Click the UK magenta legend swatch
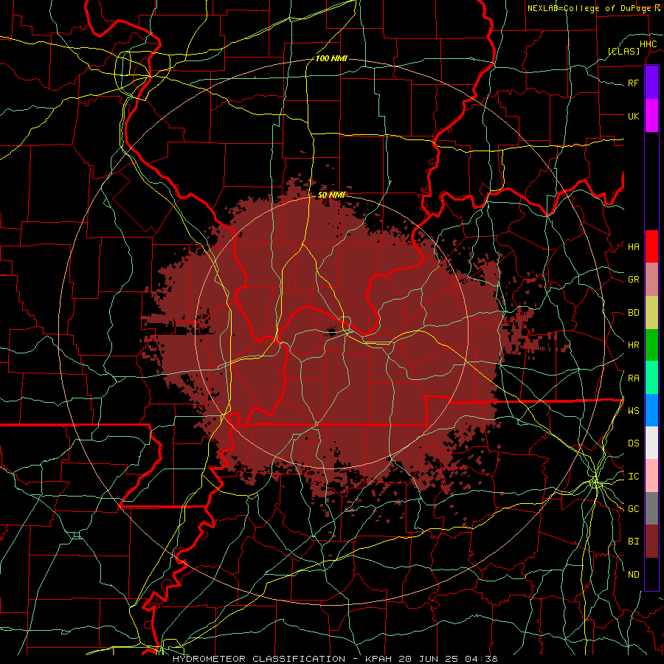664x664 pixels. click(x=651, y=115)
